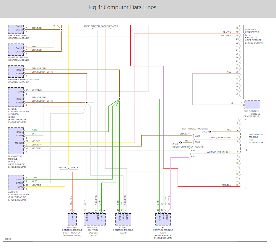Screen dimensions: 276x248
Task: Click the Fig 1: Computer Data Lines title
Action: click(x=122, y=7)
